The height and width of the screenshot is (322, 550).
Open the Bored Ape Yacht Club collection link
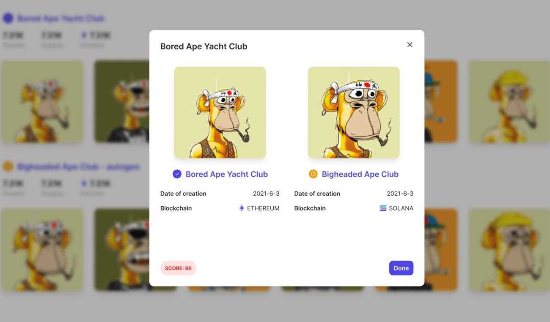(227, 174)
